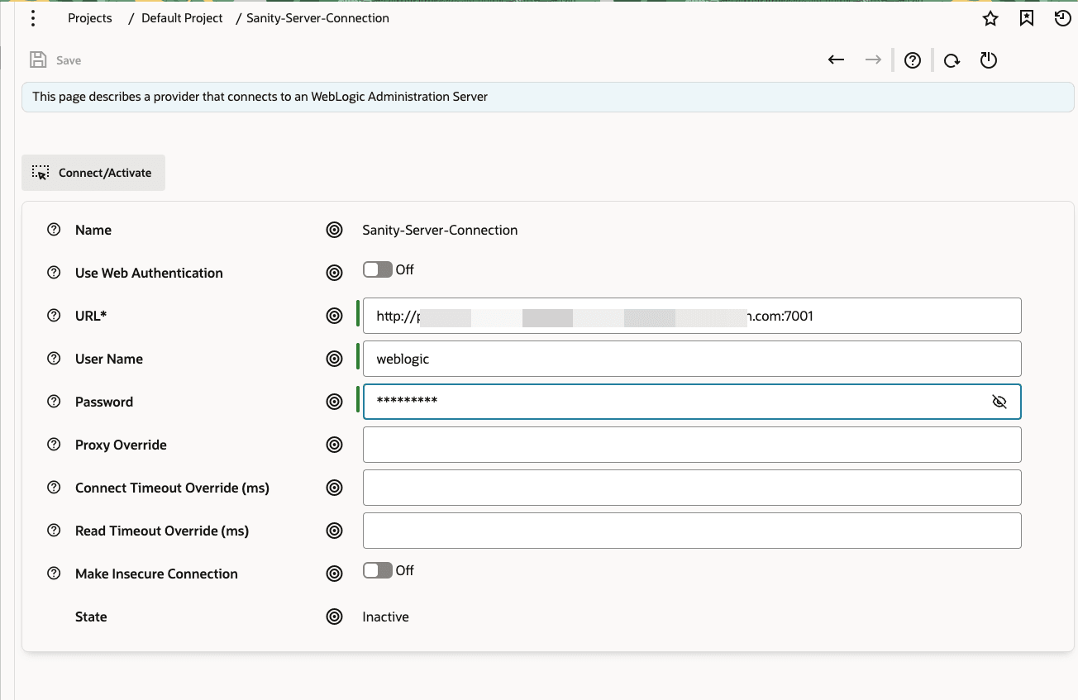Click target icon in the URL row
Screen dimensions: 1078x700
(334, 316)
